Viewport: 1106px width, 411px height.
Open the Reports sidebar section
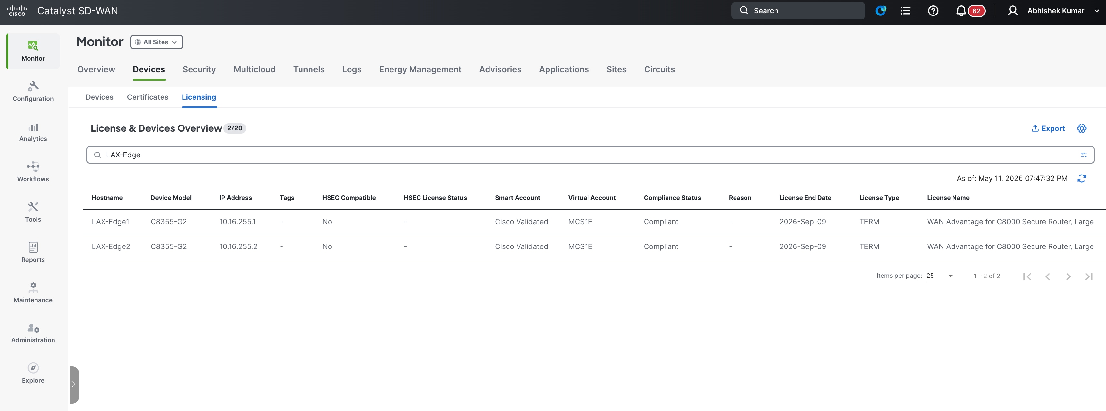tap(33, 253)
